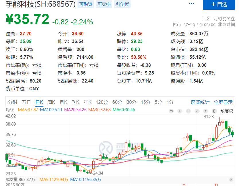Click the 可卖空 tag
The image size is (239, 186).
104,4
